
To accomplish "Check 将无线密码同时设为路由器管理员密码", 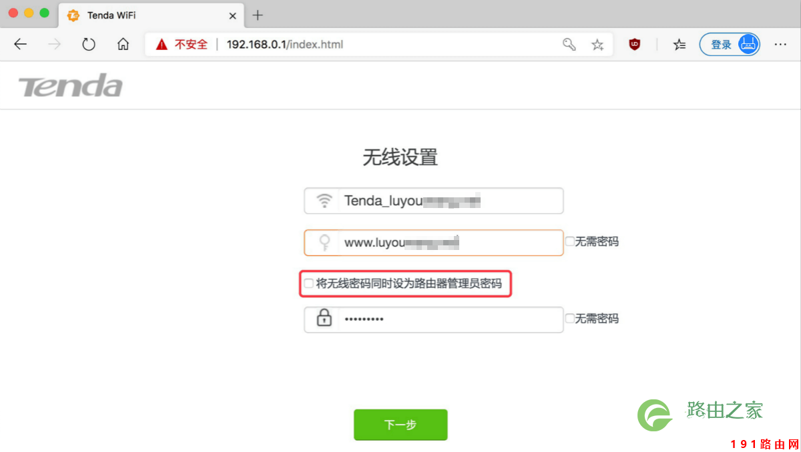I will (308, 283).
